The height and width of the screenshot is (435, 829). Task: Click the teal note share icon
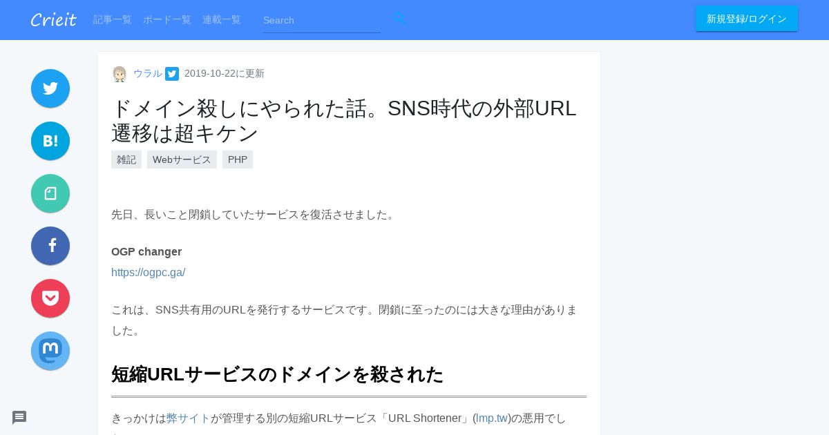coord(50,193)
